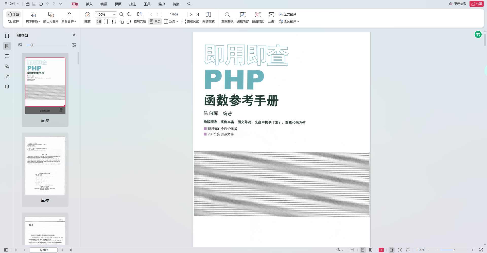
Task: Open comments panel in left sidebar
Action: point(7,56)
